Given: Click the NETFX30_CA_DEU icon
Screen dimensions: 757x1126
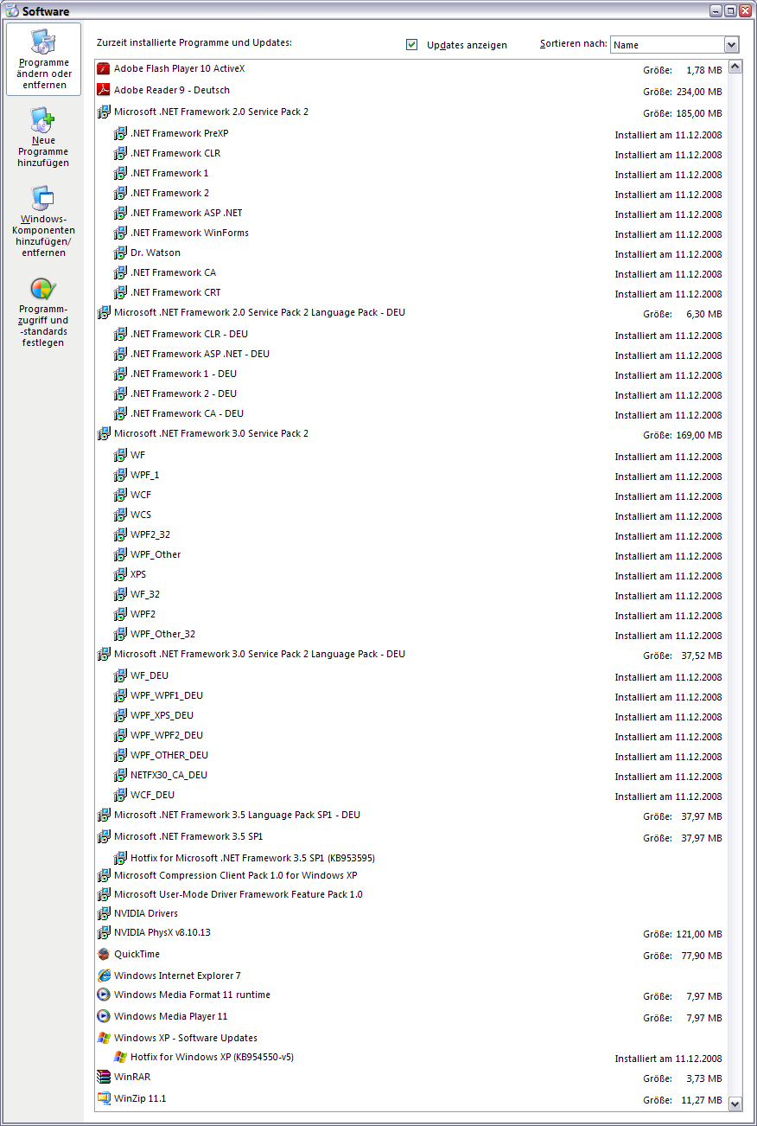Looking at the screenshot, I should pos(120,775).
